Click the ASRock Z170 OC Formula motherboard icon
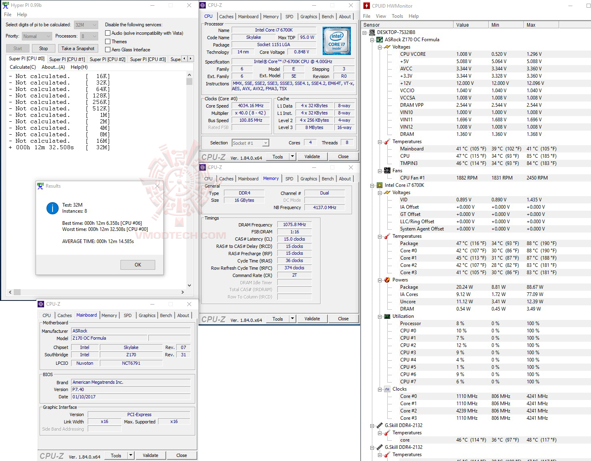Screen dimensions: 591x461 [380, 40]
